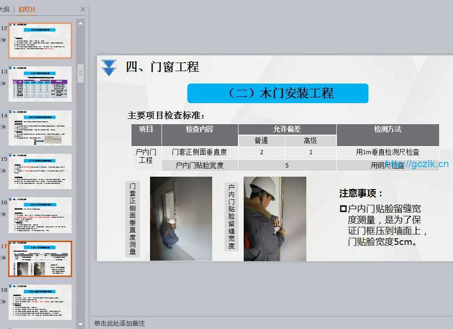Viewport: 453px width, 329px height.
Task: Click the animation star icon beside slide 16
Action: (x=3, y=214)
